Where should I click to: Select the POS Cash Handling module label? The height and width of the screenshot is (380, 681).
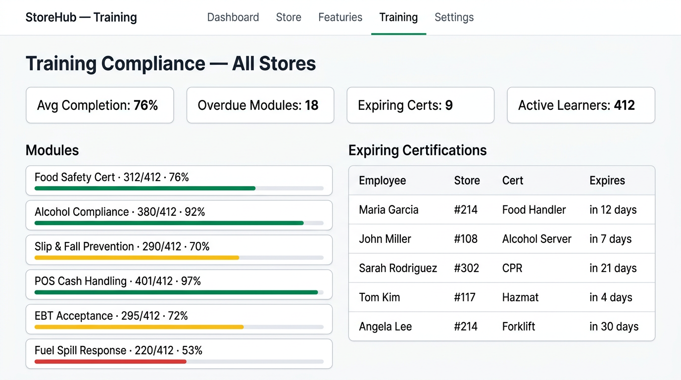click(x=118, y=281)
